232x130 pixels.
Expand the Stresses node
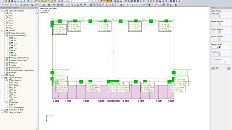[x=5, y=63]
